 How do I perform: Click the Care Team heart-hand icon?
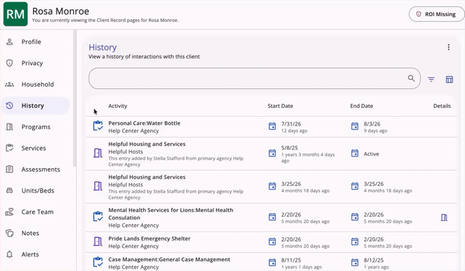pyautogui.click(x=10, y=212)
